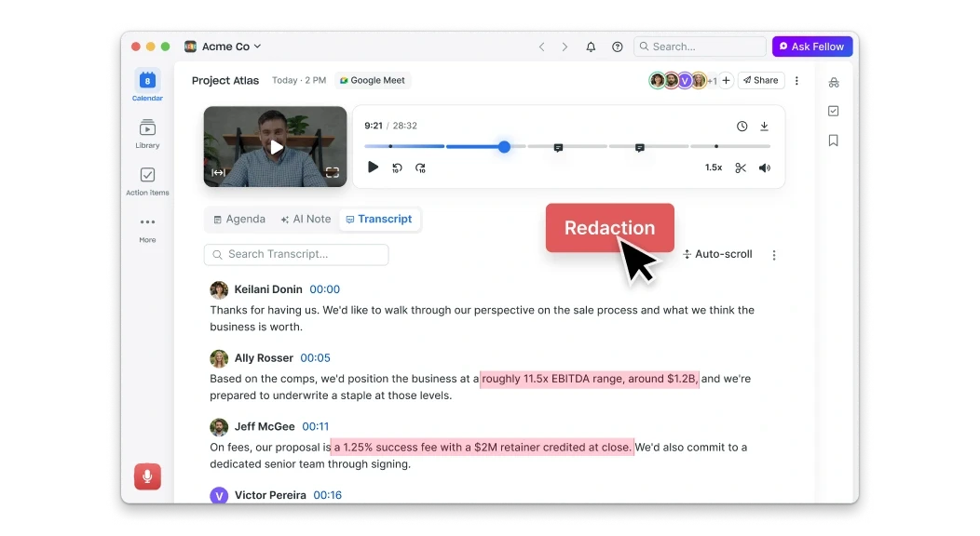The image size is (980, 536).
Task: Click the blue playback position handle
Action: pos(504,147)
